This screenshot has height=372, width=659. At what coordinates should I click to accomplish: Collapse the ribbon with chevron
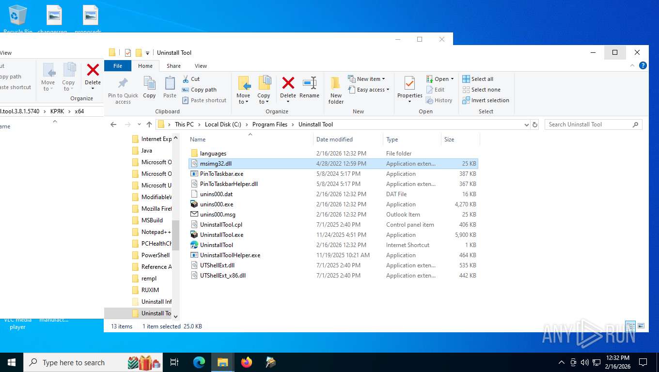[x=632, y=66]
